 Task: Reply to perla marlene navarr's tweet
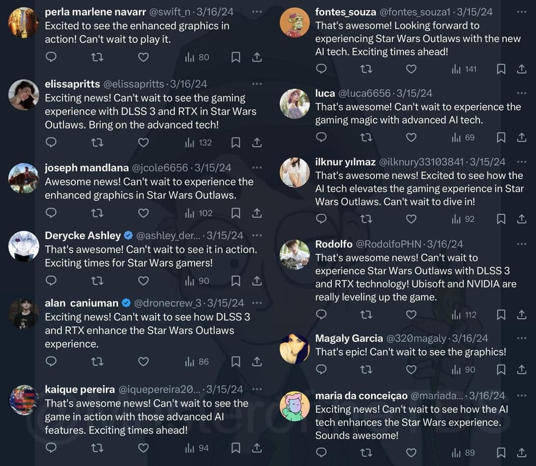pyautogui.click(x=51, y=57)
